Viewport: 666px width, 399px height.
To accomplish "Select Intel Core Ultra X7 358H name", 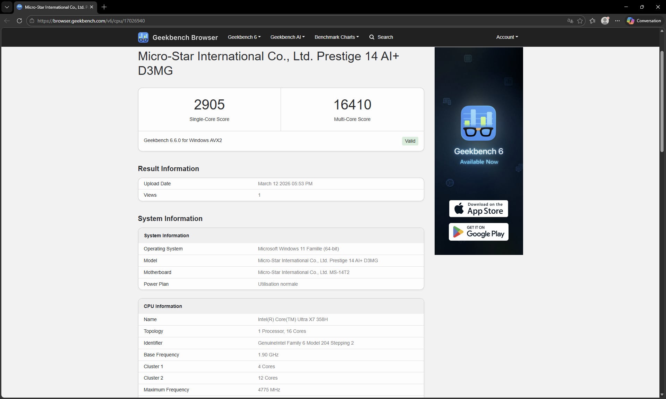I will click(x=293, y=319).
